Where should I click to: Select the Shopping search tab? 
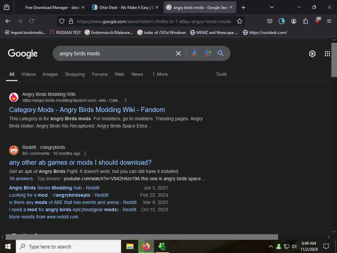pyautogui.click(x=75, y=74)
